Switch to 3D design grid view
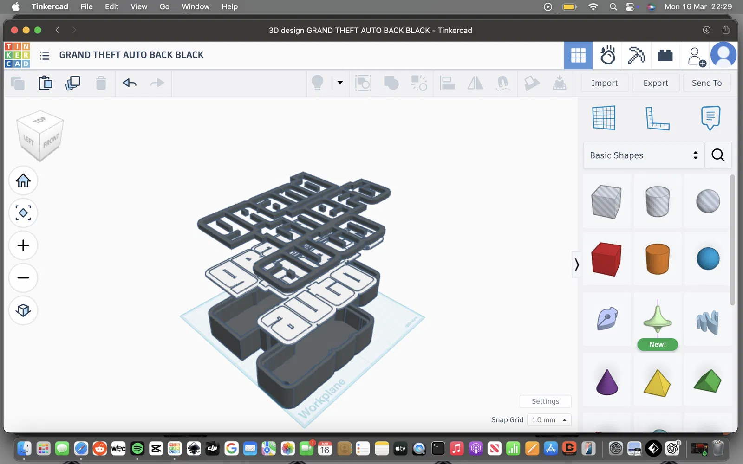This screenshot has height=464, width=743. pyautogui.click(x=578, y=55)
